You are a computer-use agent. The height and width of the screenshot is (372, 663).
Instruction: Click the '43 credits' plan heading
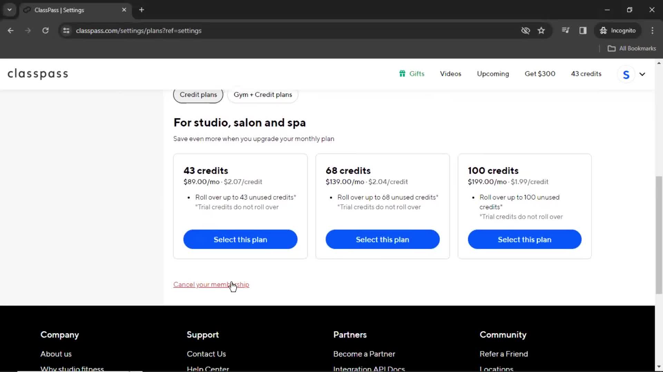[206, 171]
